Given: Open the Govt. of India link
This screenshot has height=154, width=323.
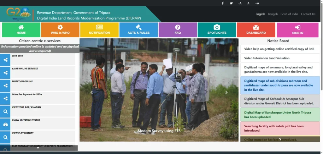Looking at the screenshot, I should click(x=289, y=14).
